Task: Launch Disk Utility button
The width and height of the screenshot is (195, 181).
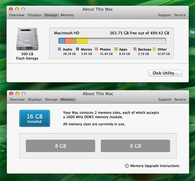Action: [x=165, y=73]
